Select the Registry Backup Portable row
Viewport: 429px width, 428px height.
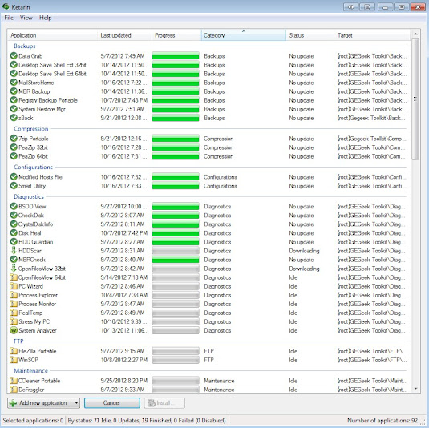(208, 100)
